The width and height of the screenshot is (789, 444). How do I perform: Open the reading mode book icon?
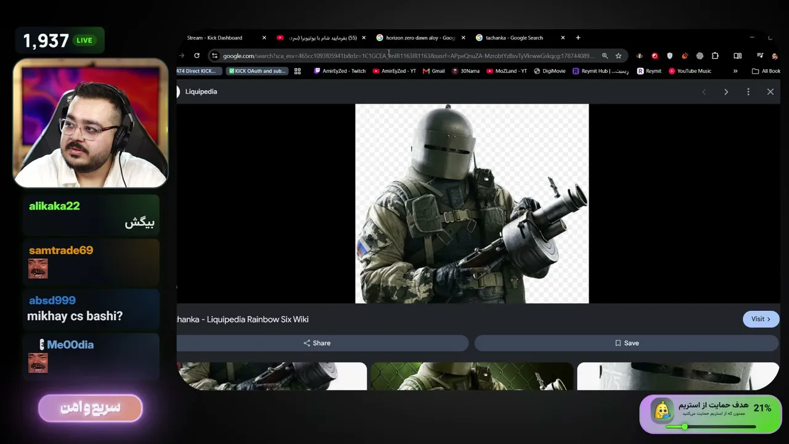pyautogui.click(x=737, y=55)
